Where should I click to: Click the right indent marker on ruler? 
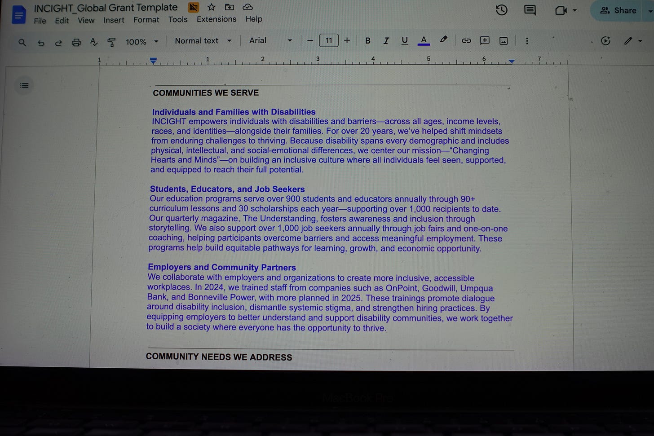tap(512, 61)
